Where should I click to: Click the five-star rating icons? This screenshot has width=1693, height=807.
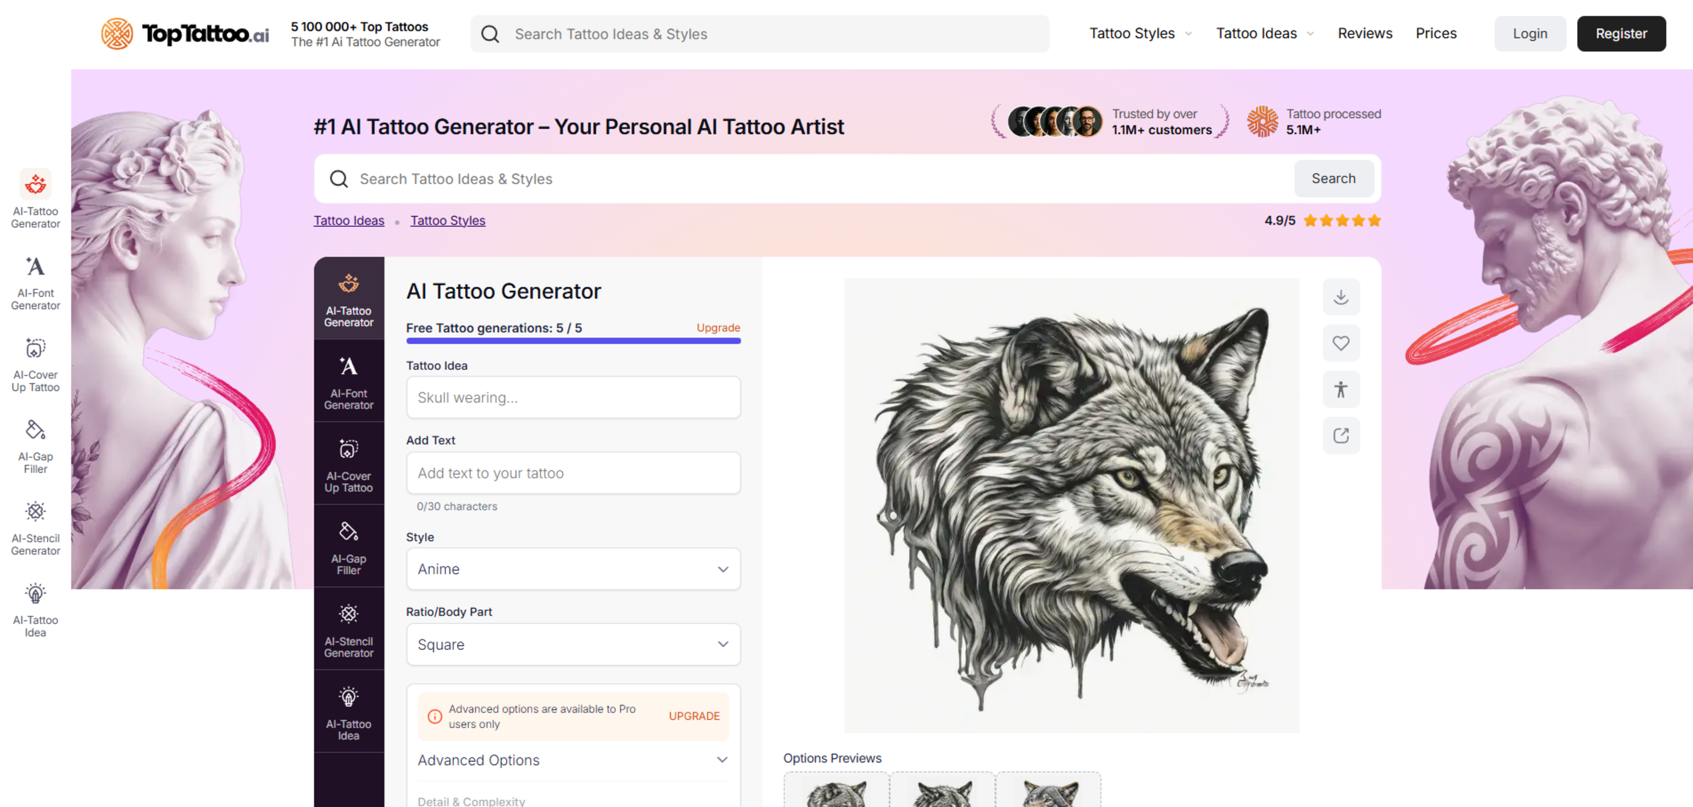(1342, 221)
